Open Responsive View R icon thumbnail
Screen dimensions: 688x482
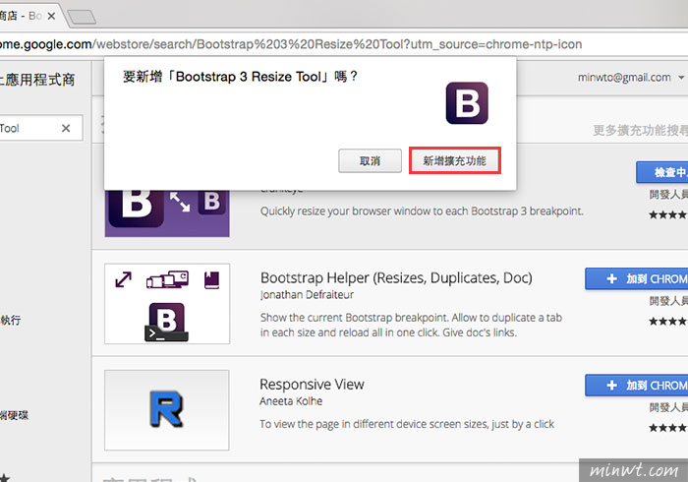(167, 410)
